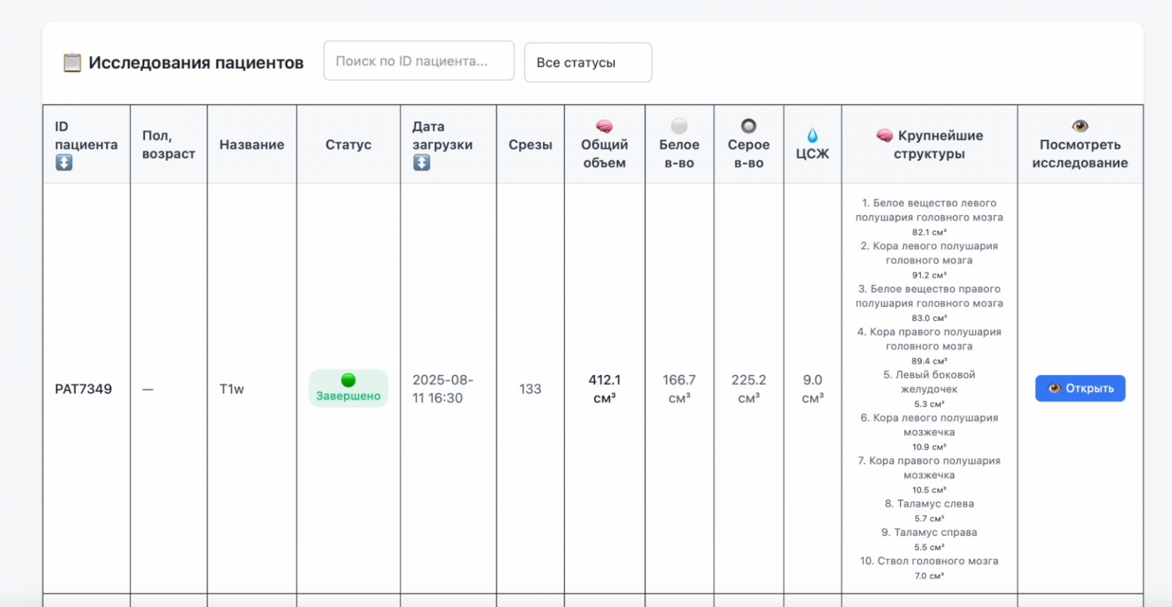Click the Статус column header
The height and width of the screenshot is (607, 1172).
348,145
